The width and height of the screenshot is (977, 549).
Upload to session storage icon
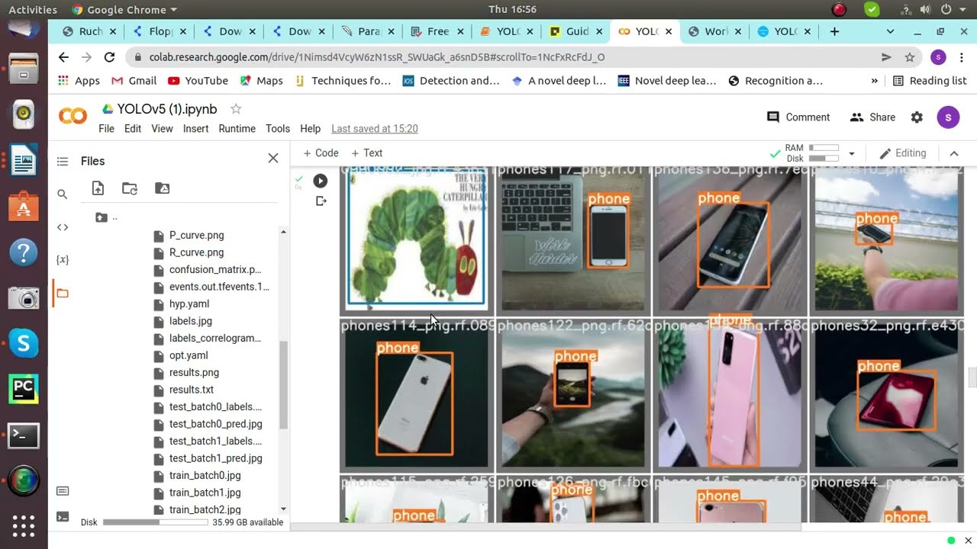coord(98,188)
